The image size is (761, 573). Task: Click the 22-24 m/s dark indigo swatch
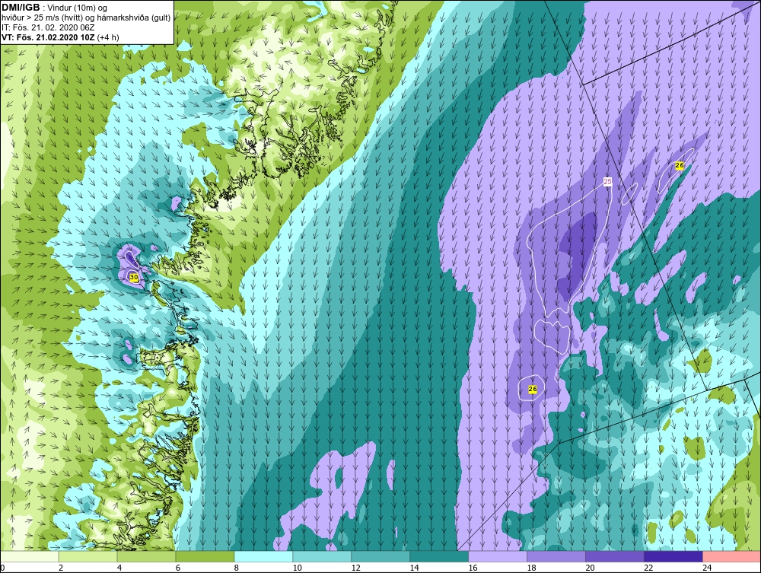[x=673, y=556]
